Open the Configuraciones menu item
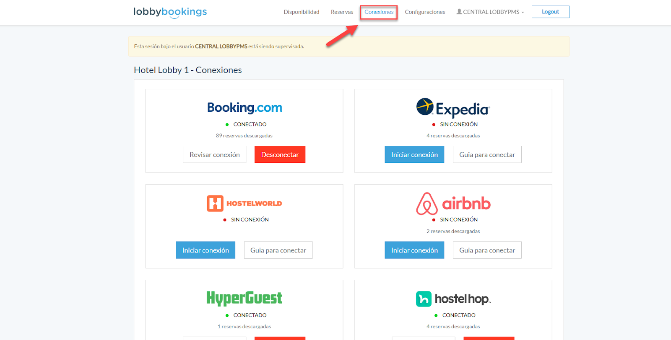The height and width of the screenshot is (340, 671). tap(425, 12)
